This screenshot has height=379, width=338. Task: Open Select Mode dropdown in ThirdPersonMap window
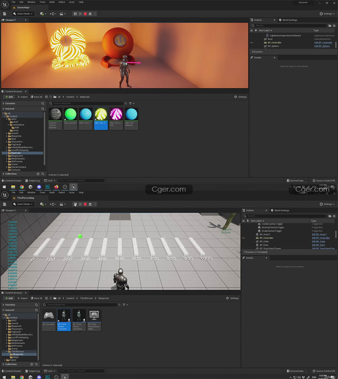point(23,204)
